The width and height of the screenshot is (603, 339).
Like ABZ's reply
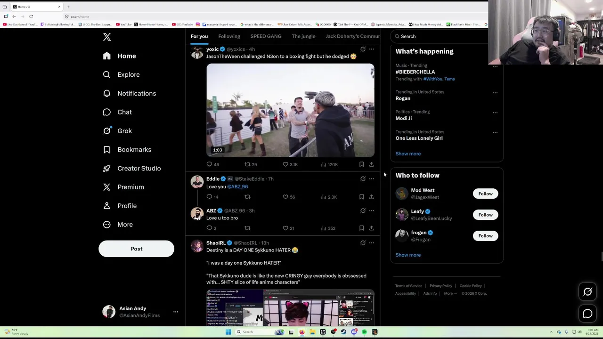[x=288, y=228]
